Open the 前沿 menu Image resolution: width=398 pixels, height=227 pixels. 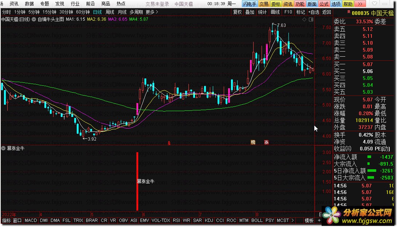pyautogui.click(x=90, y=4)
